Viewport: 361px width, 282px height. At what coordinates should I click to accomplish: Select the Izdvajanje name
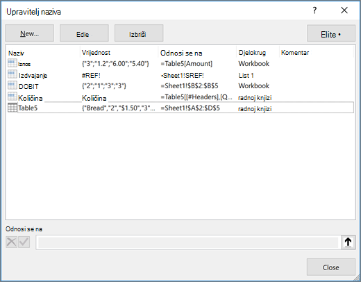(33, 76)
